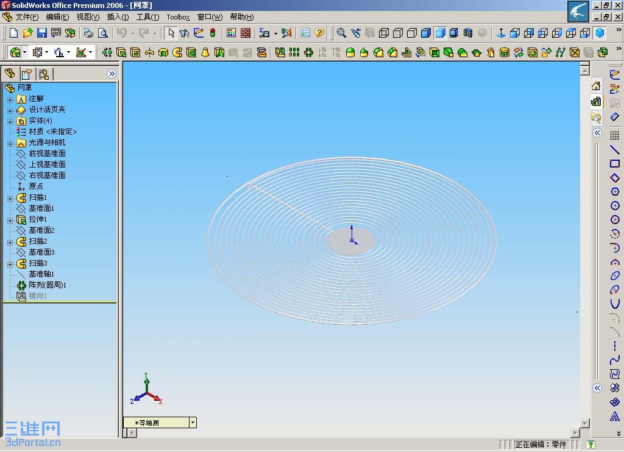Open File Explorer icon in task pane

596,118
